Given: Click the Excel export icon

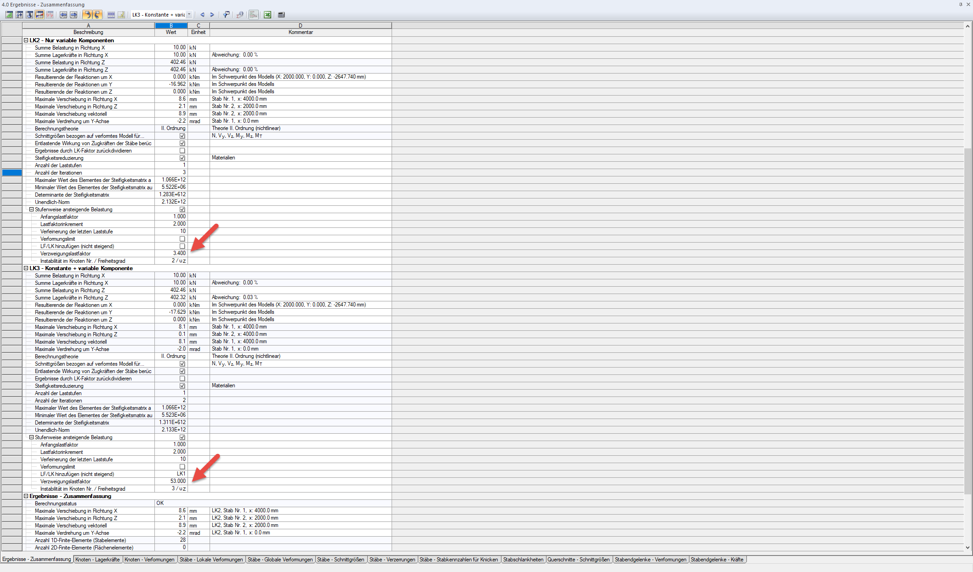Looking at the screenshot, I should 267,15.
